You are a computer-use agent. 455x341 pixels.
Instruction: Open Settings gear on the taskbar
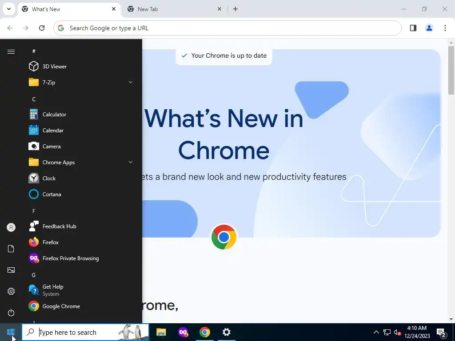[226, 332]
